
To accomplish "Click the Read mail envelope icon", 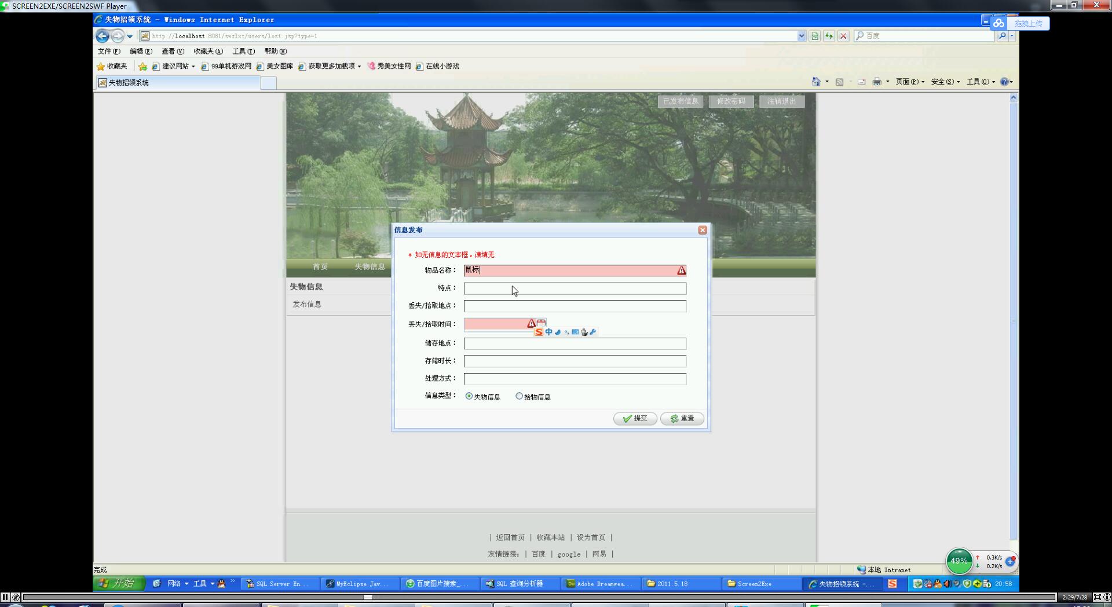I will click(x=861, y=82).
